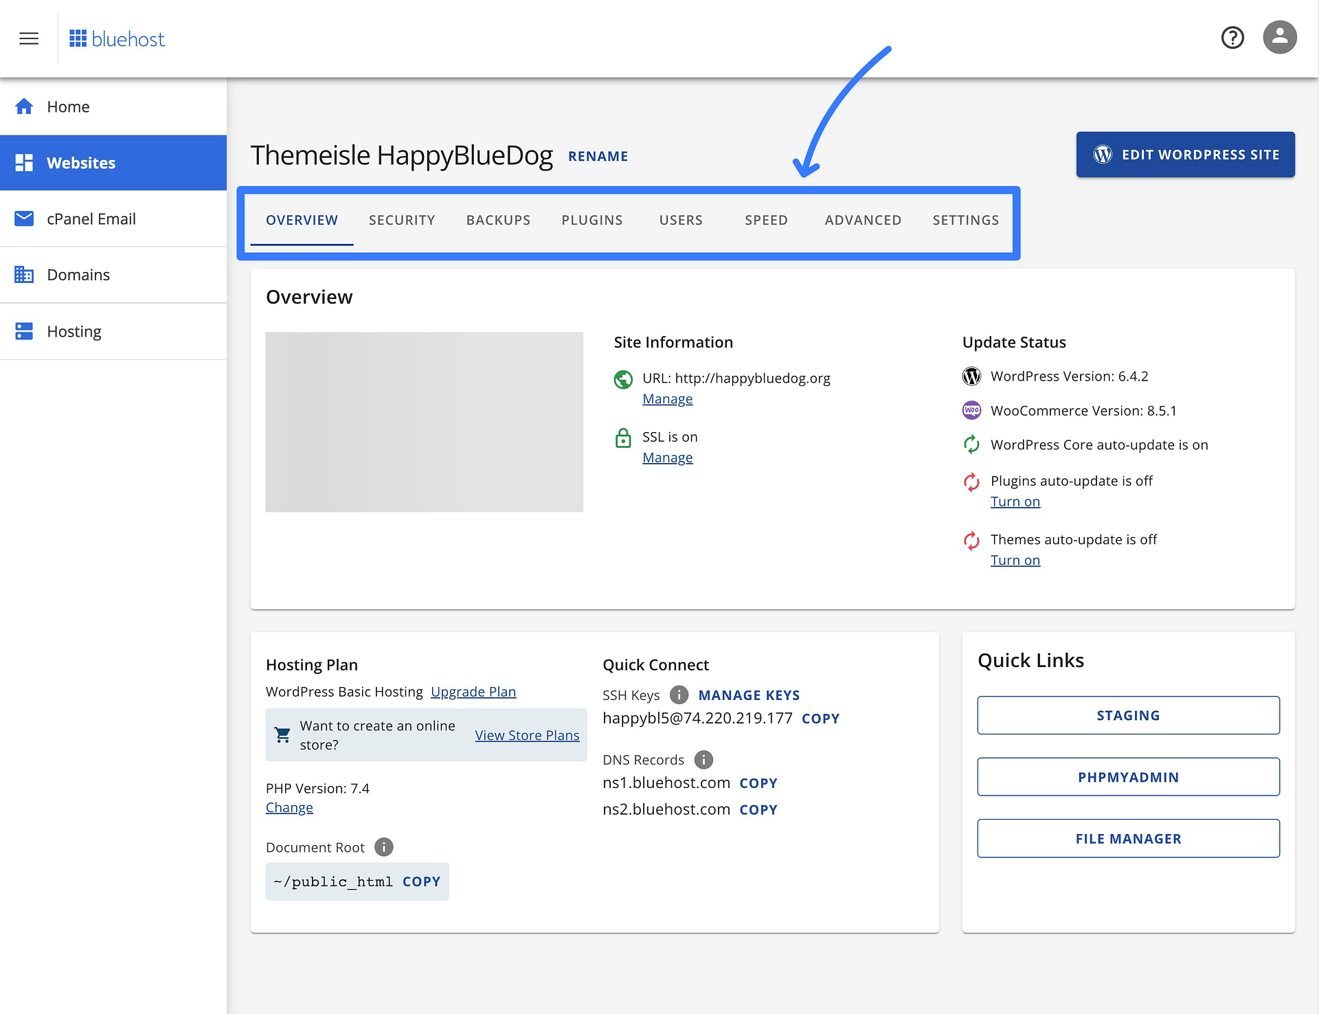Click the Domains sidebar icon
Viewport: 1319px width, 1014px height.
[x=27, y=275]
